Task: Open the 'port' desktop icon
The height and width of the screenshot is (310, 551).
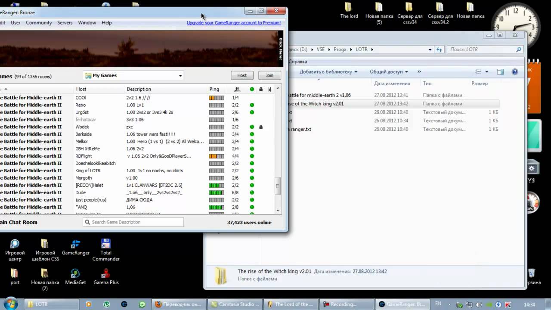Action: click(15, 276)
